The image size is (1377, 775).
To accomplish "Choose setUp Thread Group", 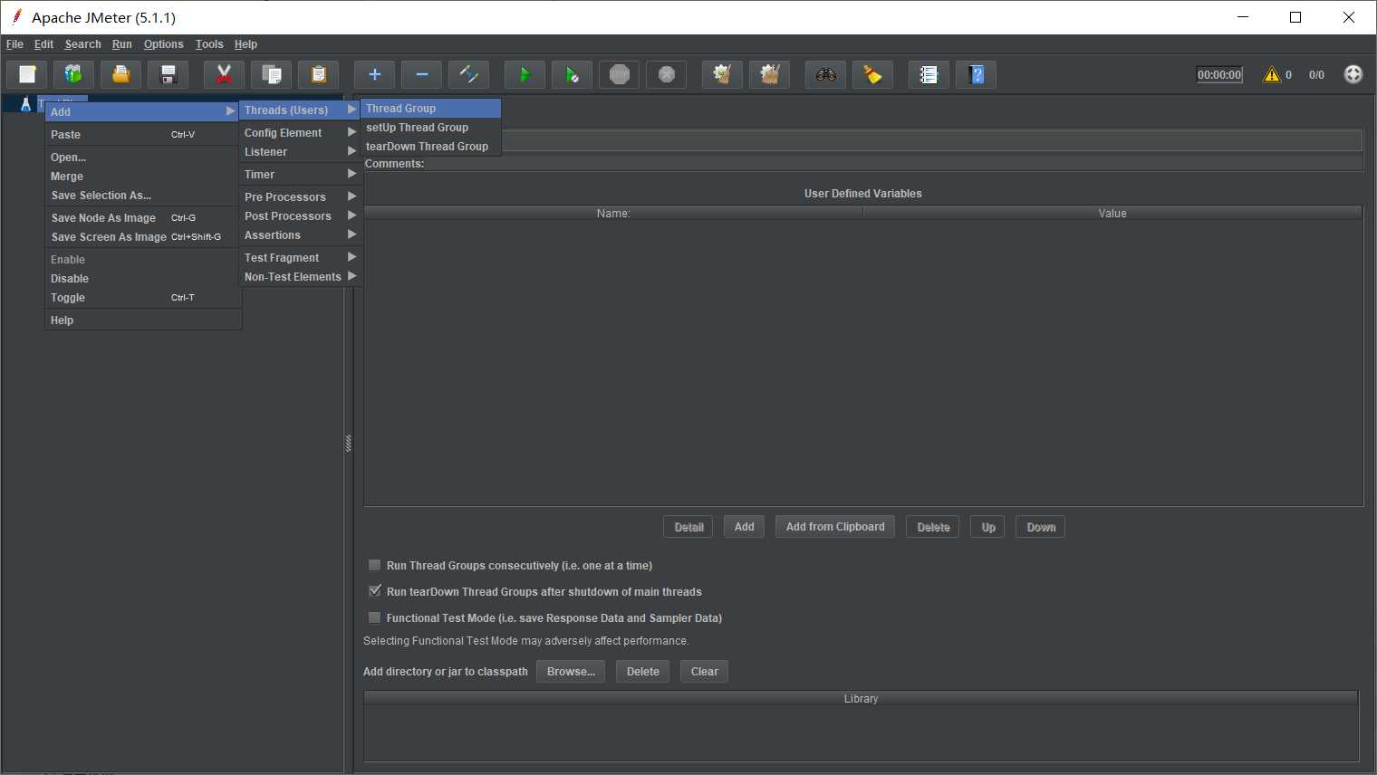I will 430,127.
